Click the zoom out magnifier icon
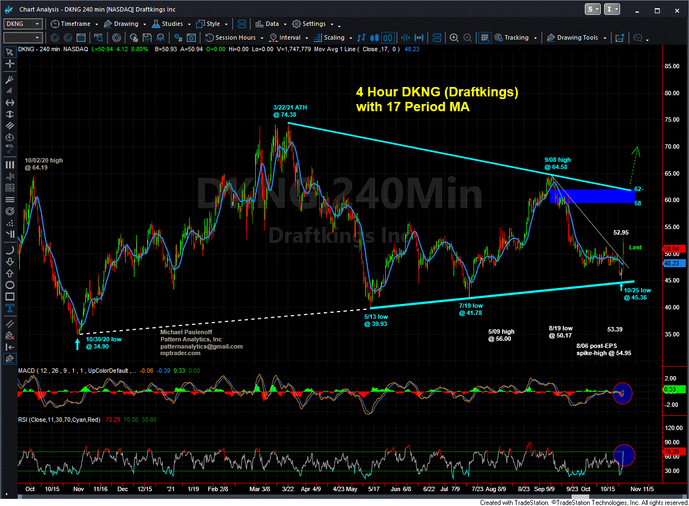 467,37
